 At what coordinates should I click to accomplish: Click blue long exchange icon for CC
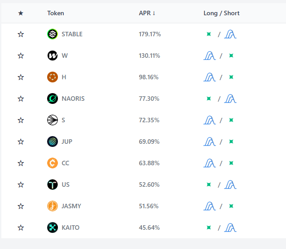(210, 163)
